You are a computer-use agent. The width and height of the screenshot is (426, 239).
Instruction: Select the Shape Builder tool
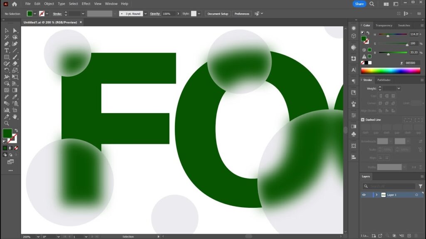coord(7,84)
